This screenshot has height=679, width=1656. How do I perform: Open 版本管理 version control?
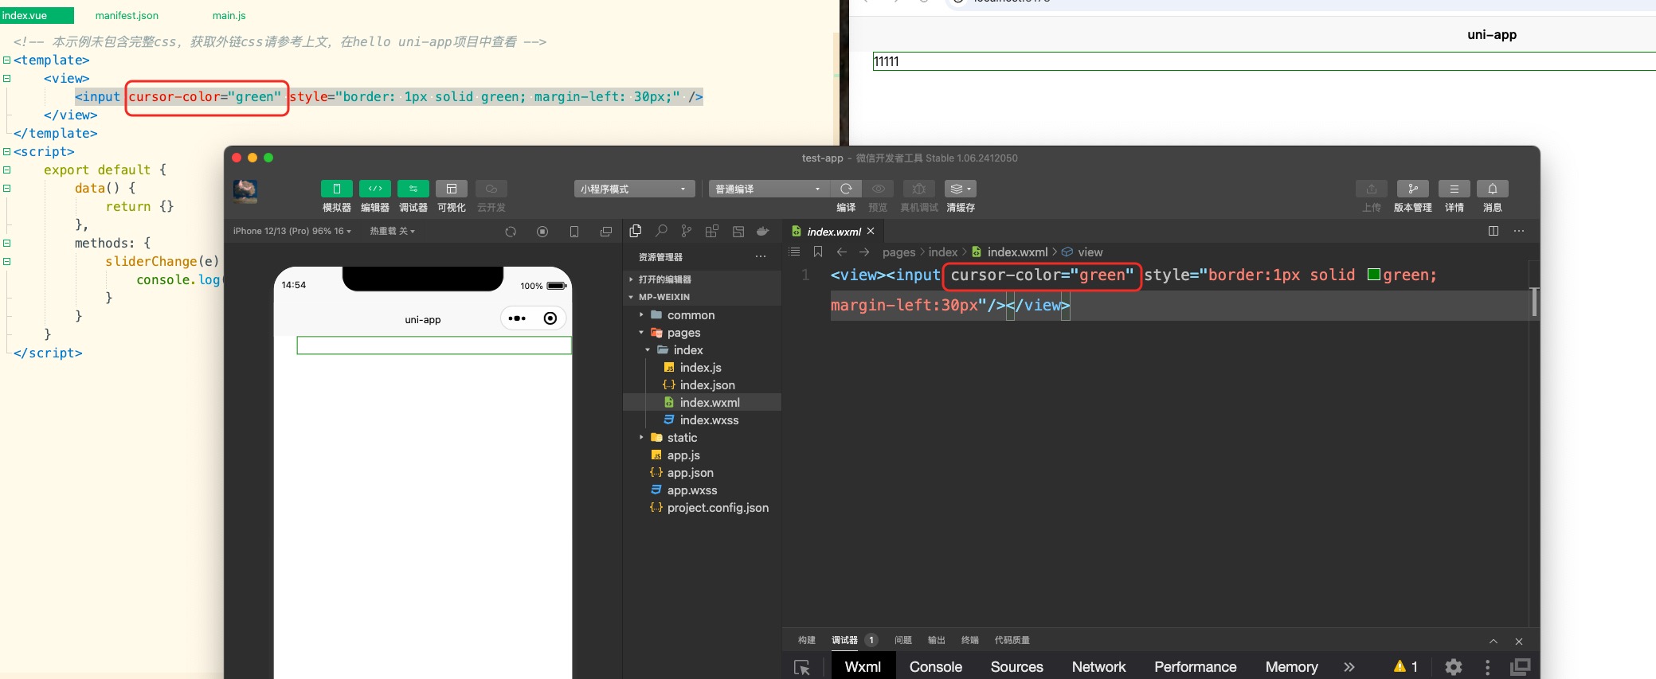pyautogui.click(x=1412, y=189)
